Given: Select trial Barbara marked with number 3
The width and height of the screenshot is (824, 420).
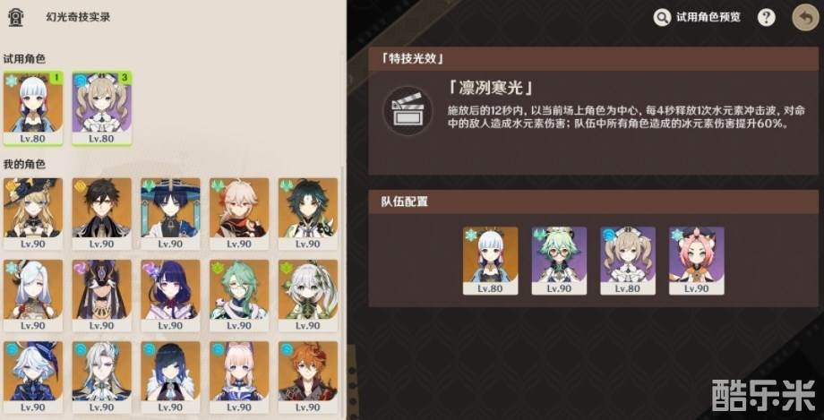Looking at the screenshot, I should click(x=102, y=108).
